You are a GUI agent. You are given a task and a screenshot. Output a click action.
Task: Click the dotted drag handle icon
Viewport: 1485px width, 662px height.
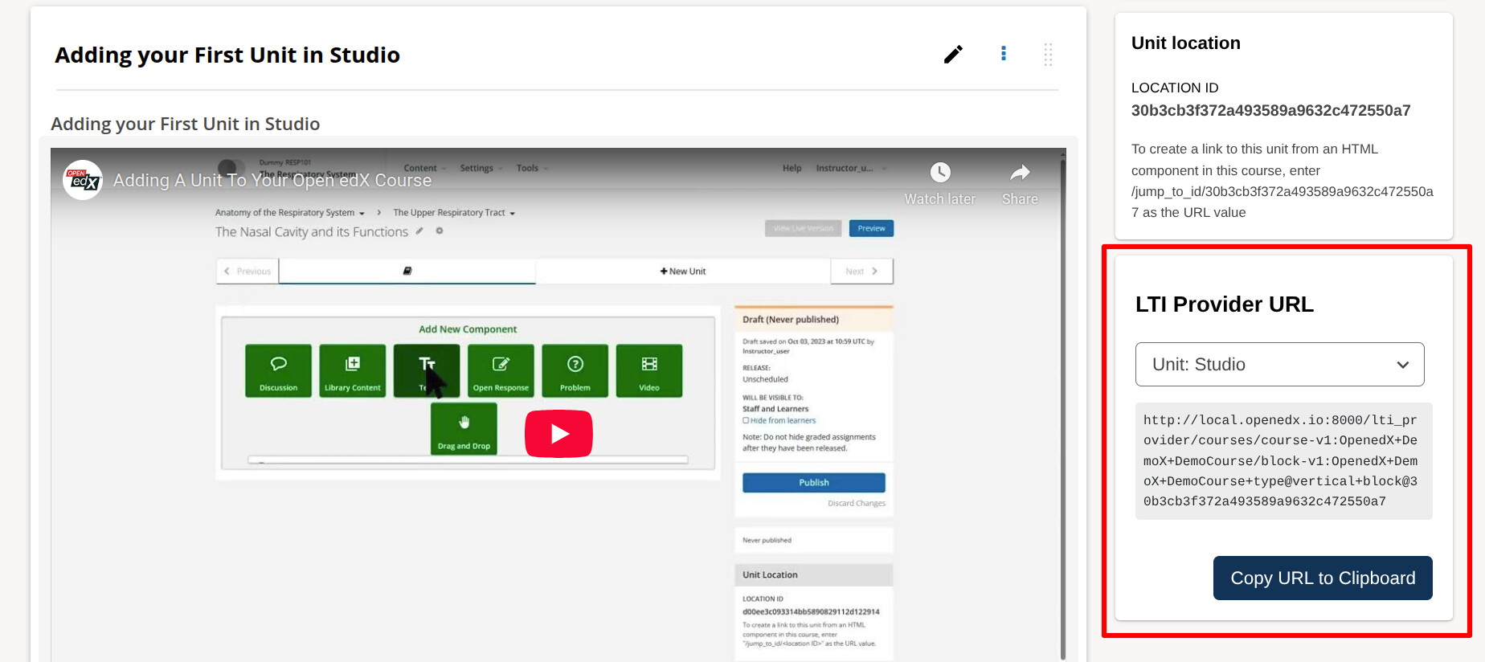(x=1048, y=54)
